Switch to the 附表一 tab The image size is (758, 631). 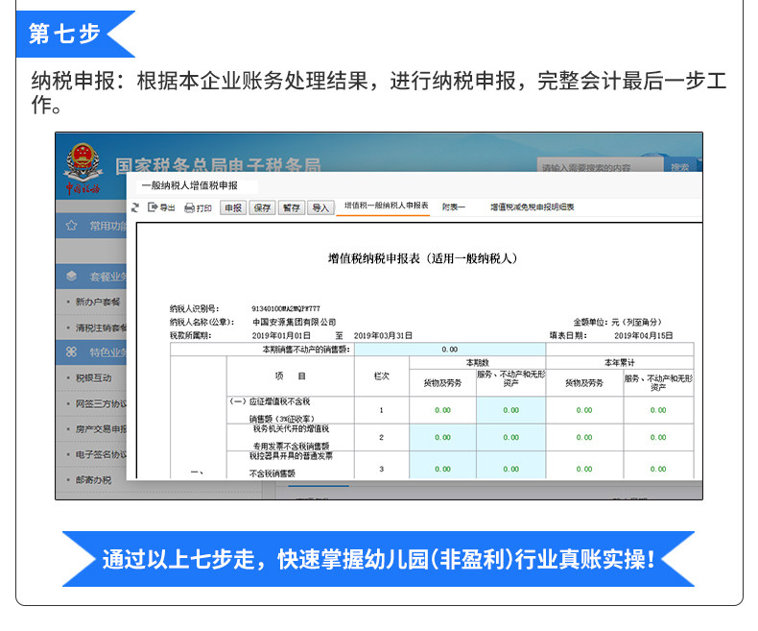454,207
